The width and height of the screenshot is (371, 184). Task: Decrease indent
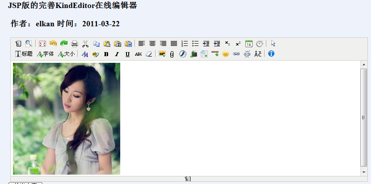(x=217, y=44)
